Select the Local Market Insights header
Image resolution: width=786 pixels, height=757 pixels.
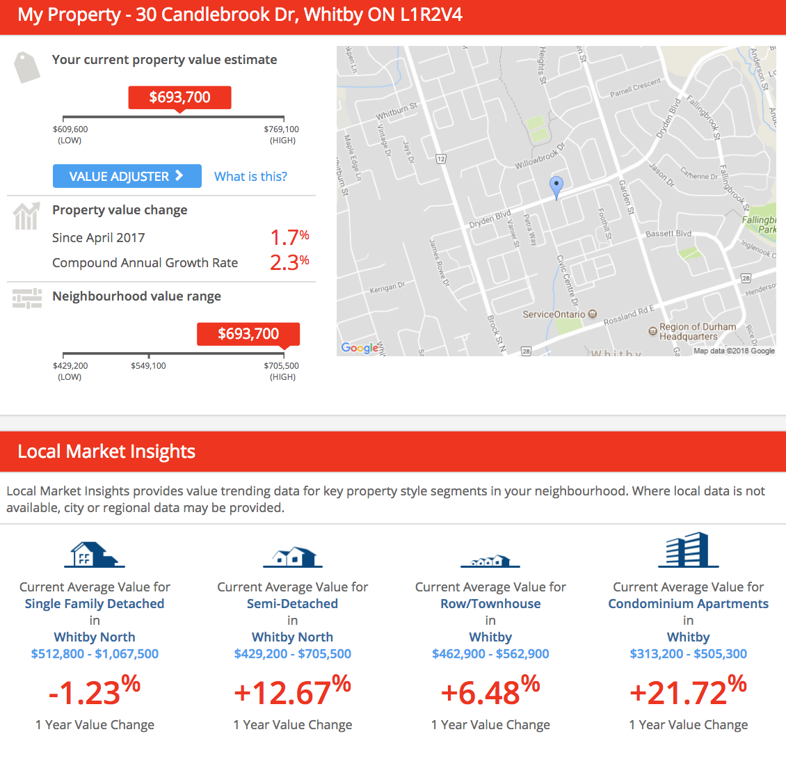point(107,452)
